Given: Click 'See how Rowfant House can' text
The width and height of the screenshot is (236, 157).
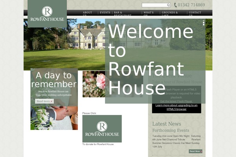Looking at the screenshot, I should pos(53,91).
